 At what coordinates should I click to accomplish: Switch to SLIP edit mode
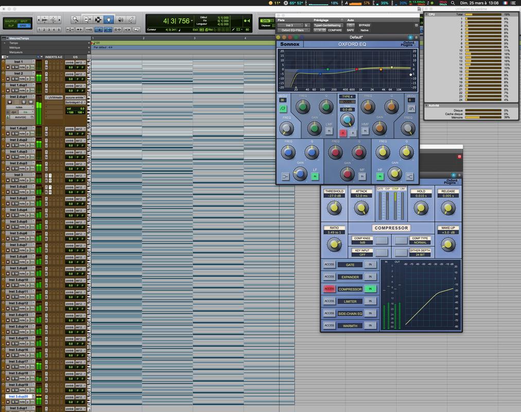11,26
